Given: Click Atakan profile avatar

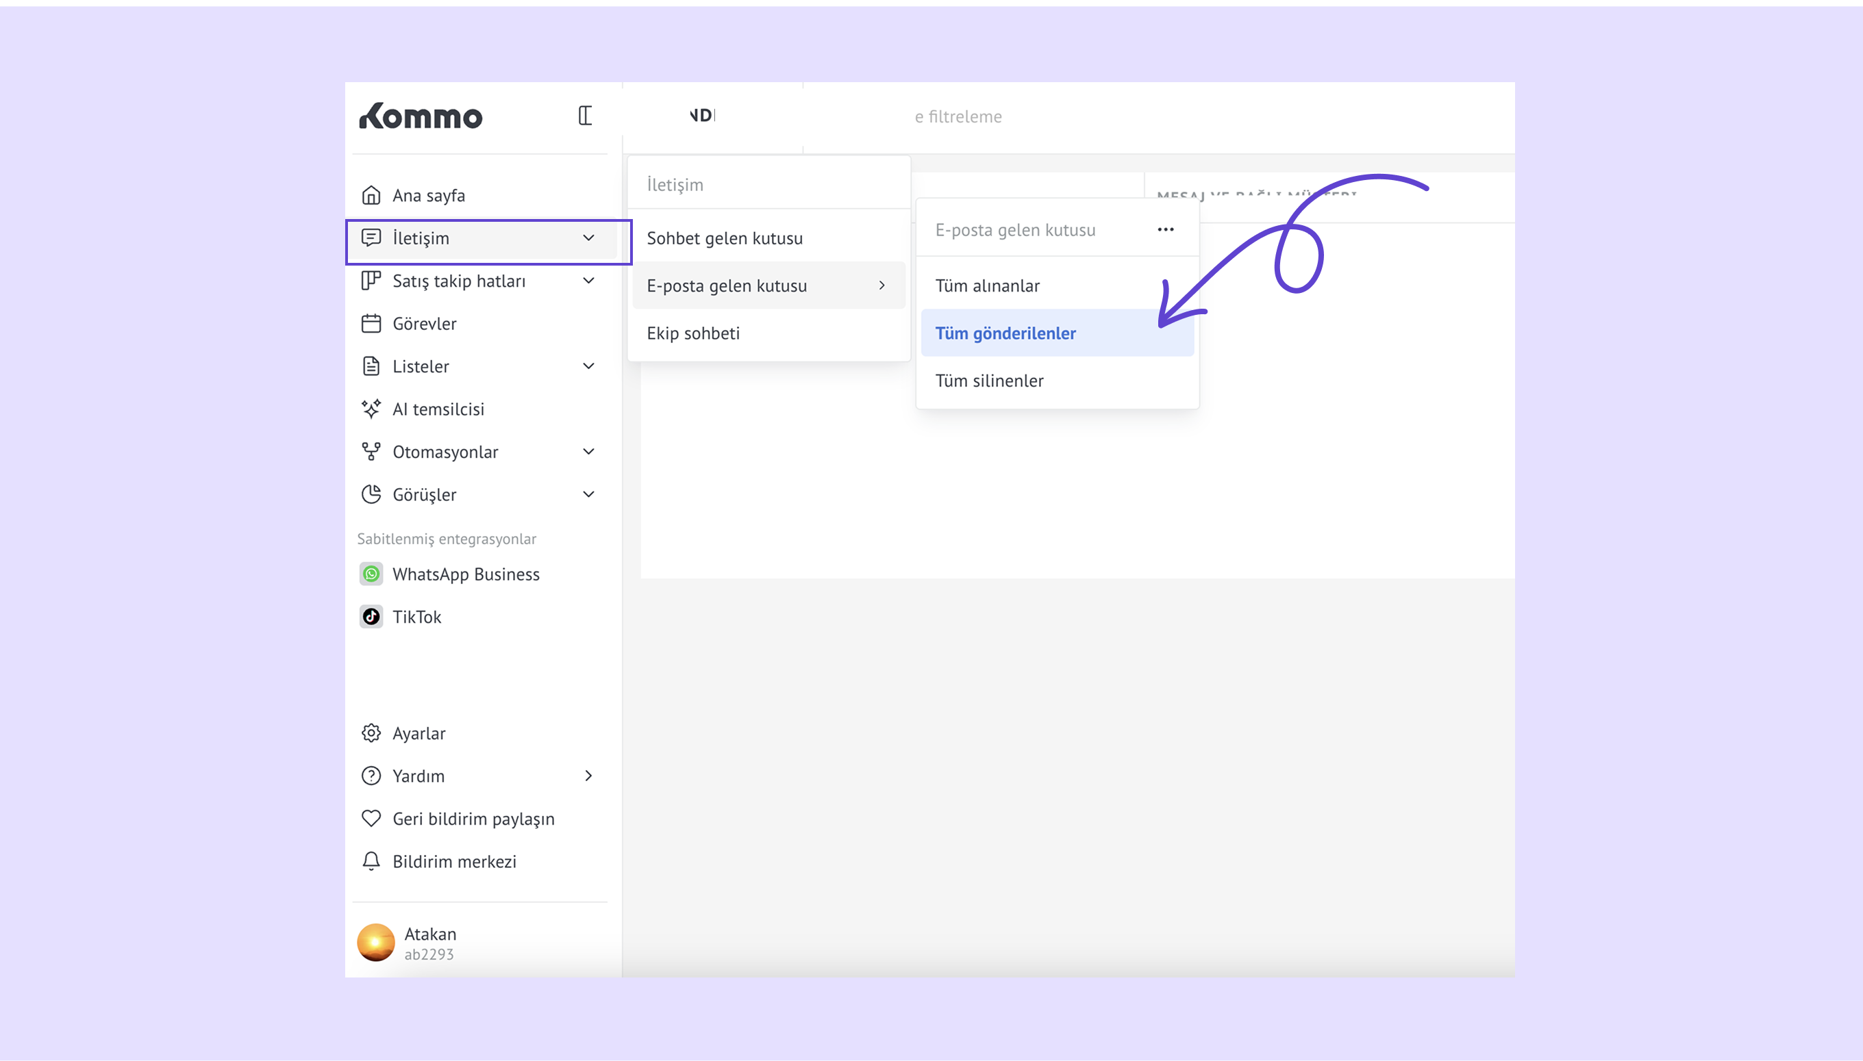Looking at the screenshot, I should pos(375,943).
